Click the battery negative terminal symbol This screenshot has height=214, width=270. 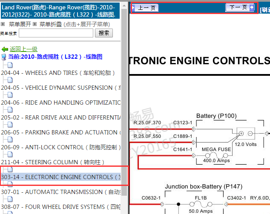pos(250,134)
